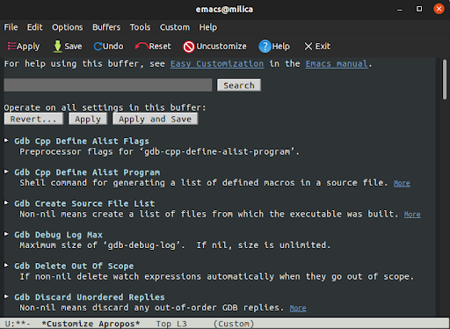Image resolution: width=450 pixels, height=329 pixels.
Task: Maximize the emacs window
Action: 419,9
